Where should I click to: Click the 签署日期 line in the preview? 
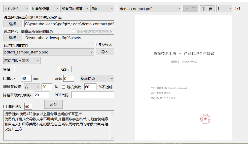[x=163, y=98]
